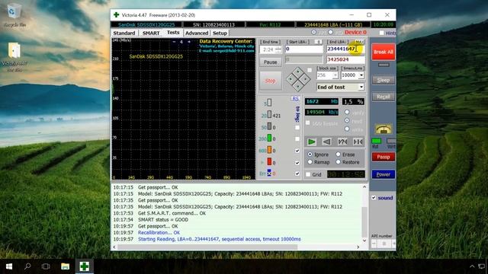The image size is (488, 274).
Task: Open Task View from the taskbar
Action: click(46, 266)
